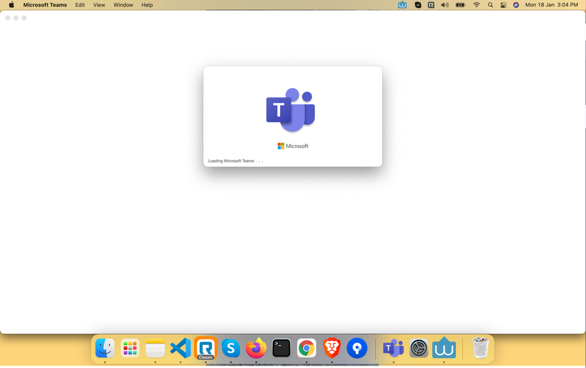Open Spotlight search
Screen dimensions: 586x368
[x=490, y=5]
